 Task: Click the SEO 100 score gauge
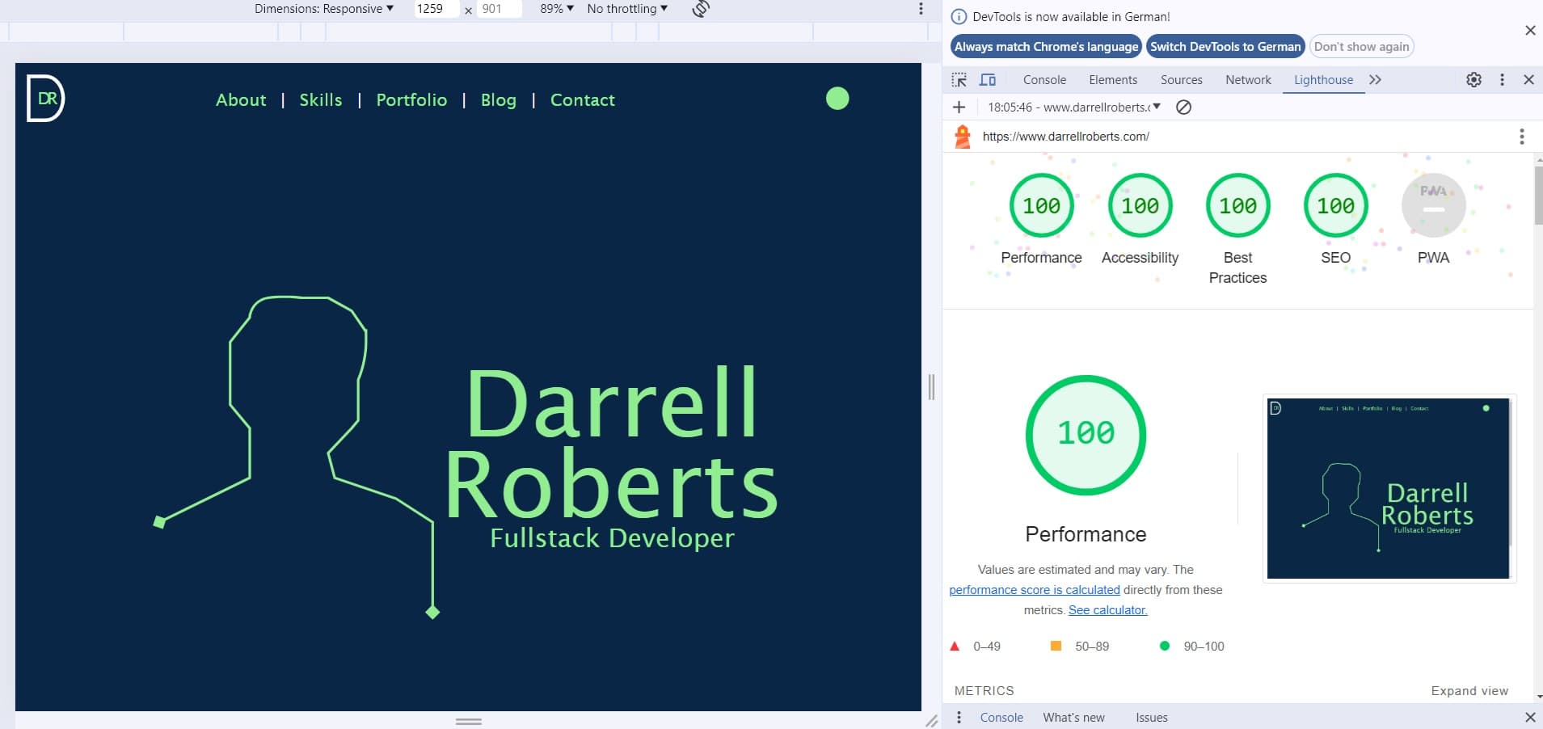point(1336,205)
